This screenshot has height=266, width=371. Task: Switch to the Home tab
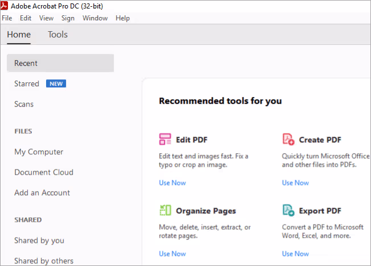tap(19, 35)
